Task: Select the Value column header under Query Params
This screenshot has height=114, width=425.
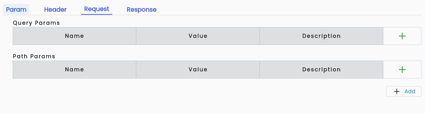Action: click(x=198, y=36)
